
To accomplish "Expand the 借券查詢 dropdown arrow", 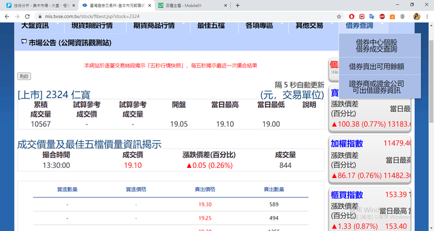I will (x=382, y=24).
